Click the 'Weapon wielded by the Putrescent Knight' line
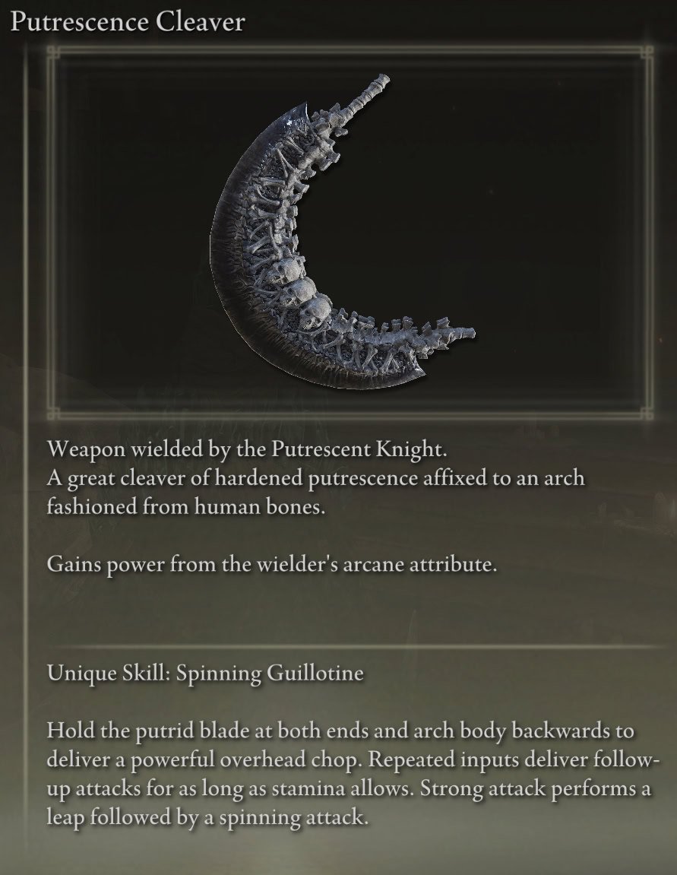This screenshot has width=677, height=875. [247, 449]
